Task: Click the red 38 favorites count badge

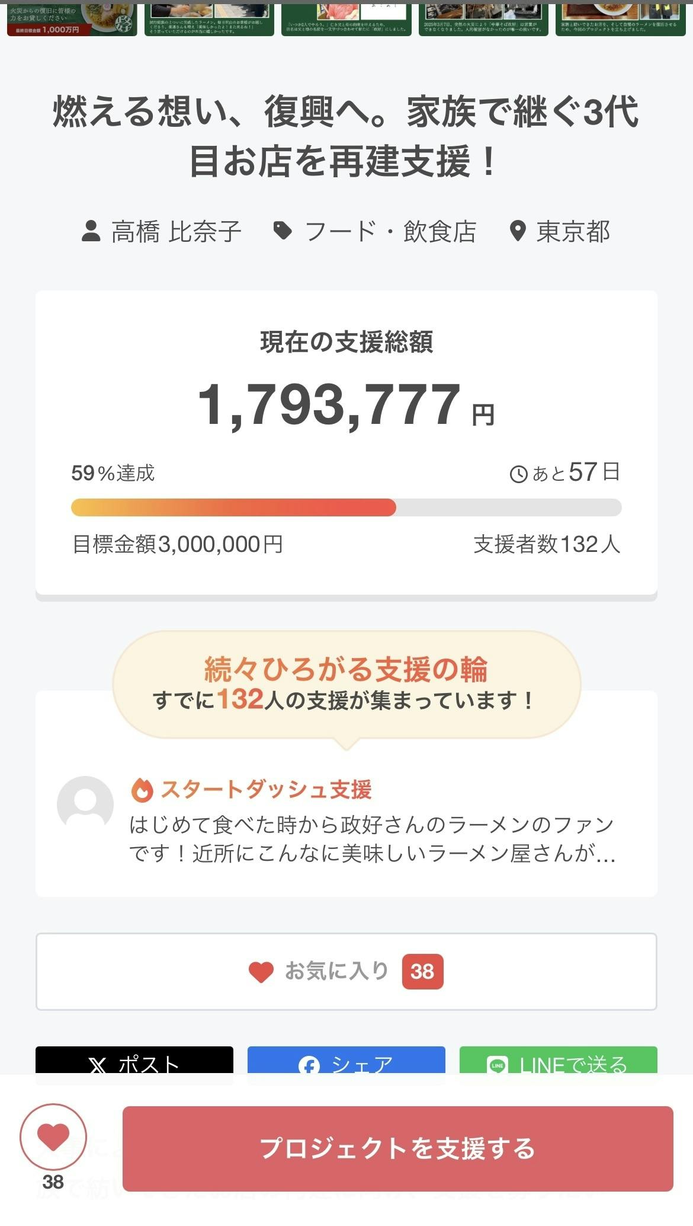Action: coord(422,972)
